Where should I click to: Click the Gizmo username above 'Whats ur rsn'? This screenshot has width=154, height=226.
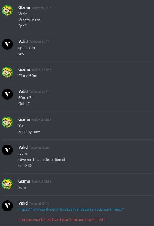click(x=24, y=8)
